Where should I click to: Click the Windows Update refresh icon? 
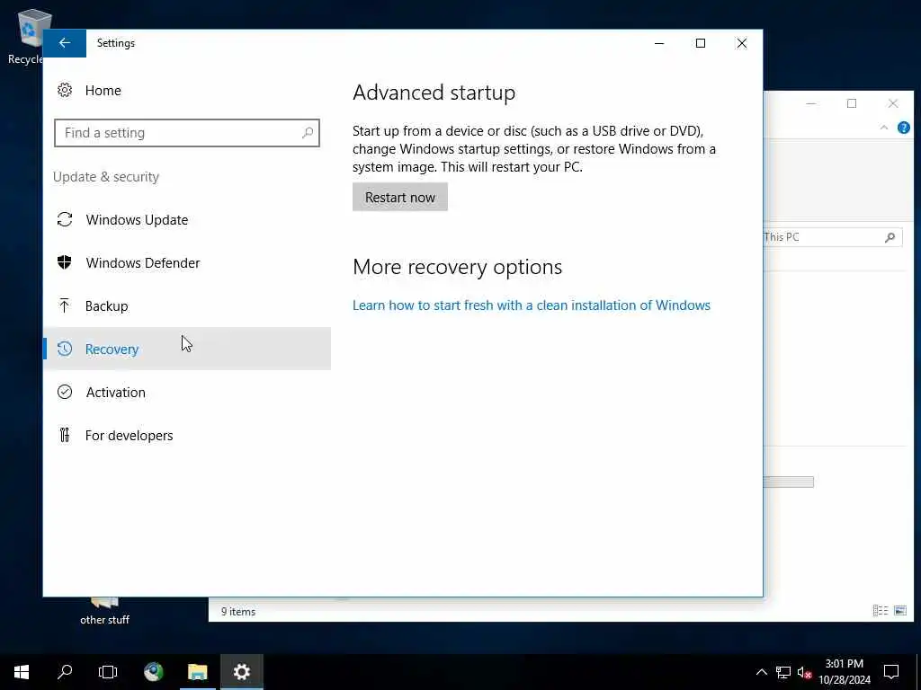(65, 219)
